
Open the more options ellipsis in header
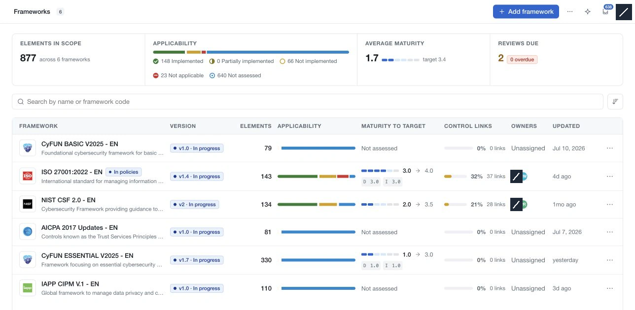click(570, 12)
